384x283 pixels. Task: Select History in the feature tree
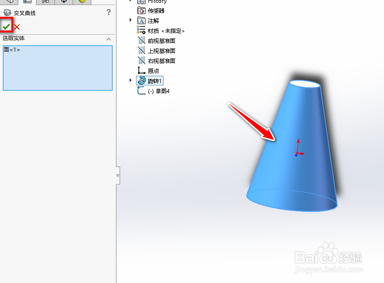157,1
